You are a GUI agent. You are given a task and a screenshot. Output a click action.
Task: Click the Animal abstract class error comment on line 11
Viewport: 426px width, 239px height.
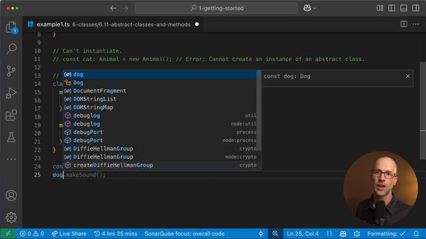coord(208,59)
